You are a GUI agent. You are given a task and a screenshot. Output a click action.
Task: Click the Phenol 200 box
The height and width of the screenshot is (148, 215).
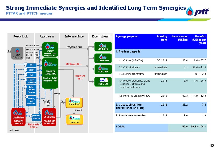coord(74,103)
